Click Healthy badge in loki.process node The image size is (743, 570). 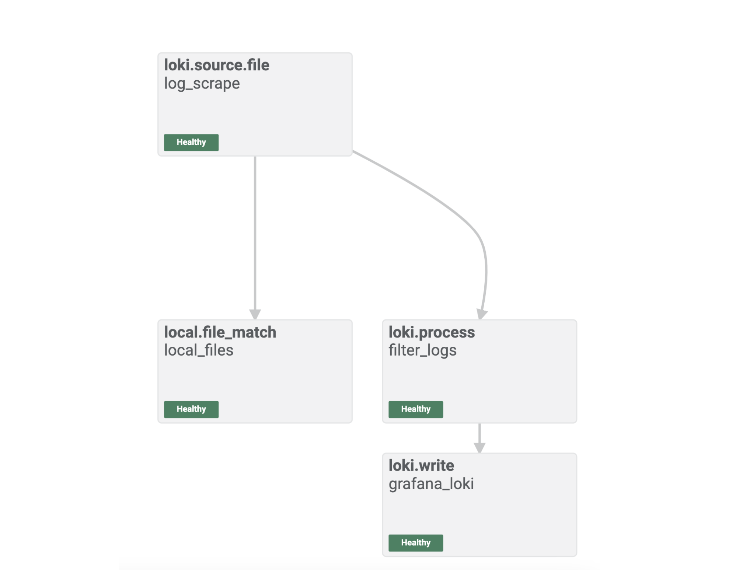[x=415, y=409]
